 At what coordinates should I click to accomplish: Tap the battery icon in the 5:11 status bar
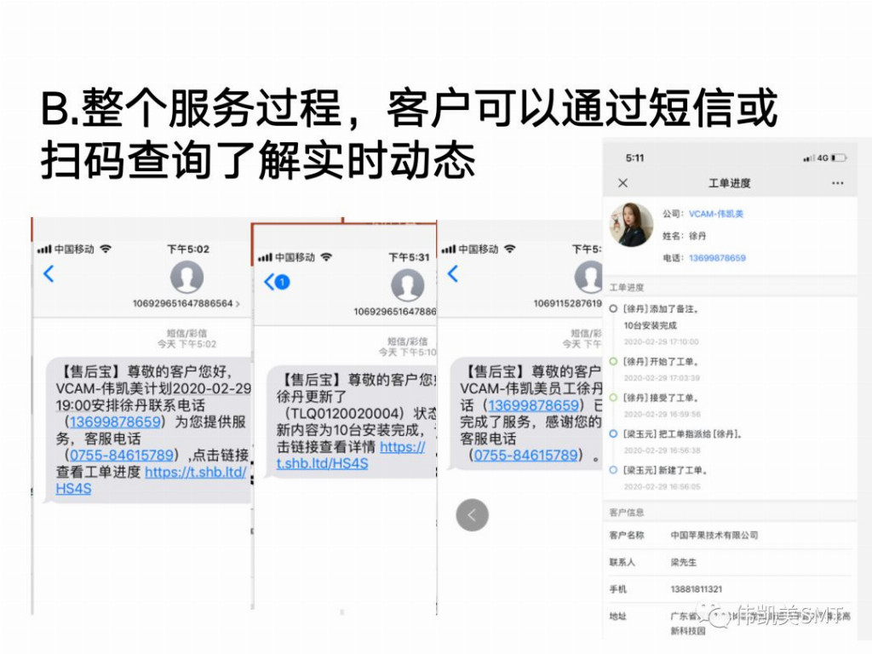click(839, 158)
